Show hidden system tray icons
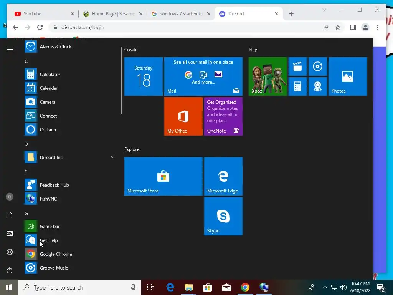Screen dimensions: 393x295 point(325,287)
